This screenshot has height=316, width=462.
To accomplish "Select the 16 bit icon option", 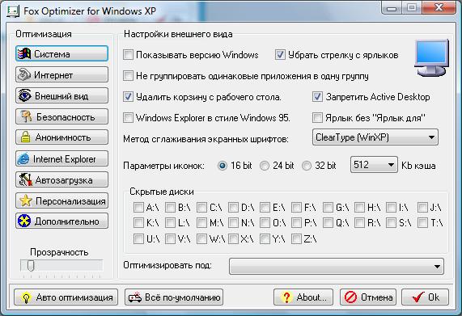I will click(223, 166).
